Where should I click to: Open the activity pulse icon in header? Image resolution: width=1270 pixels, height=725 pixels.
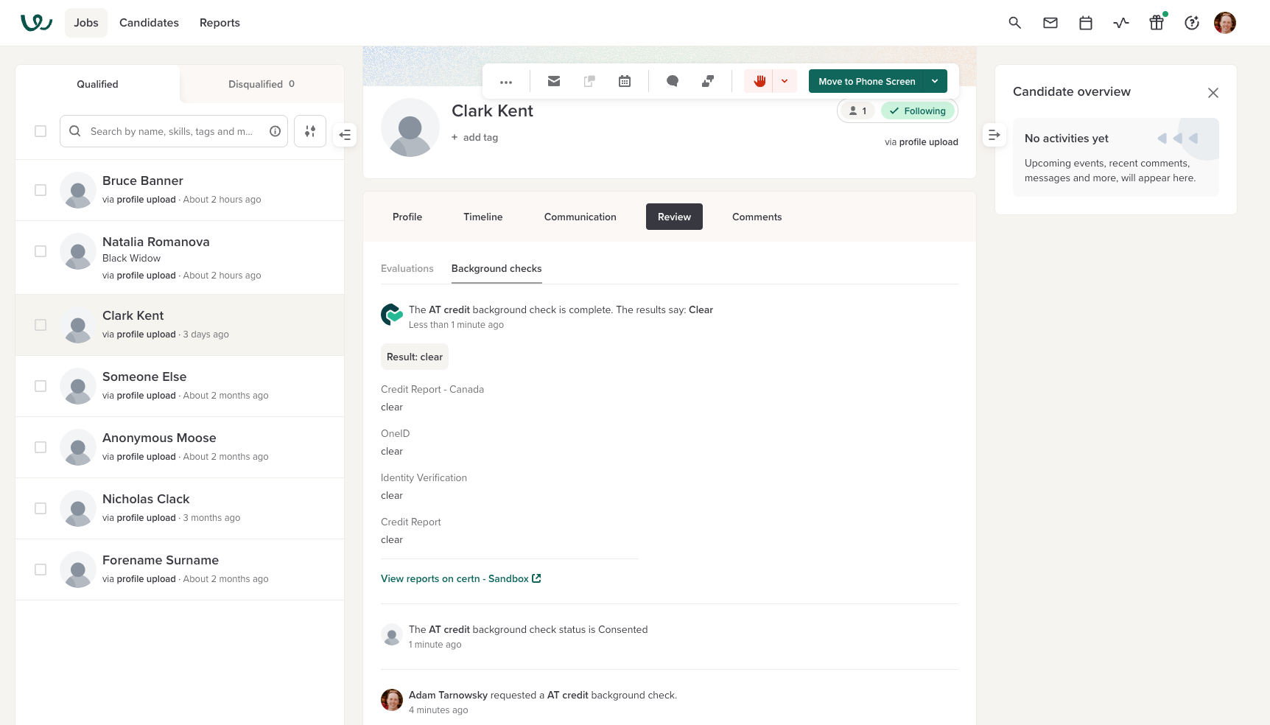(1121, 23)
